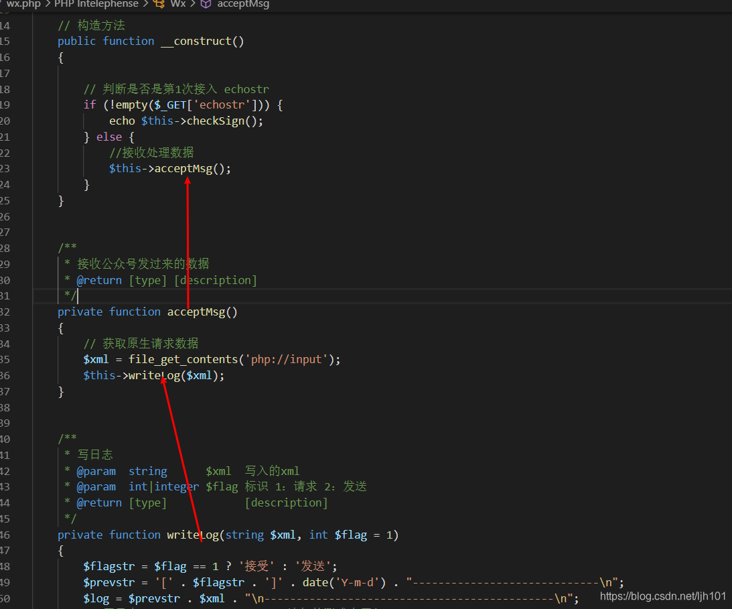Place cursor on __construct function name
The image size is (732, 609).
click(196, 42)
